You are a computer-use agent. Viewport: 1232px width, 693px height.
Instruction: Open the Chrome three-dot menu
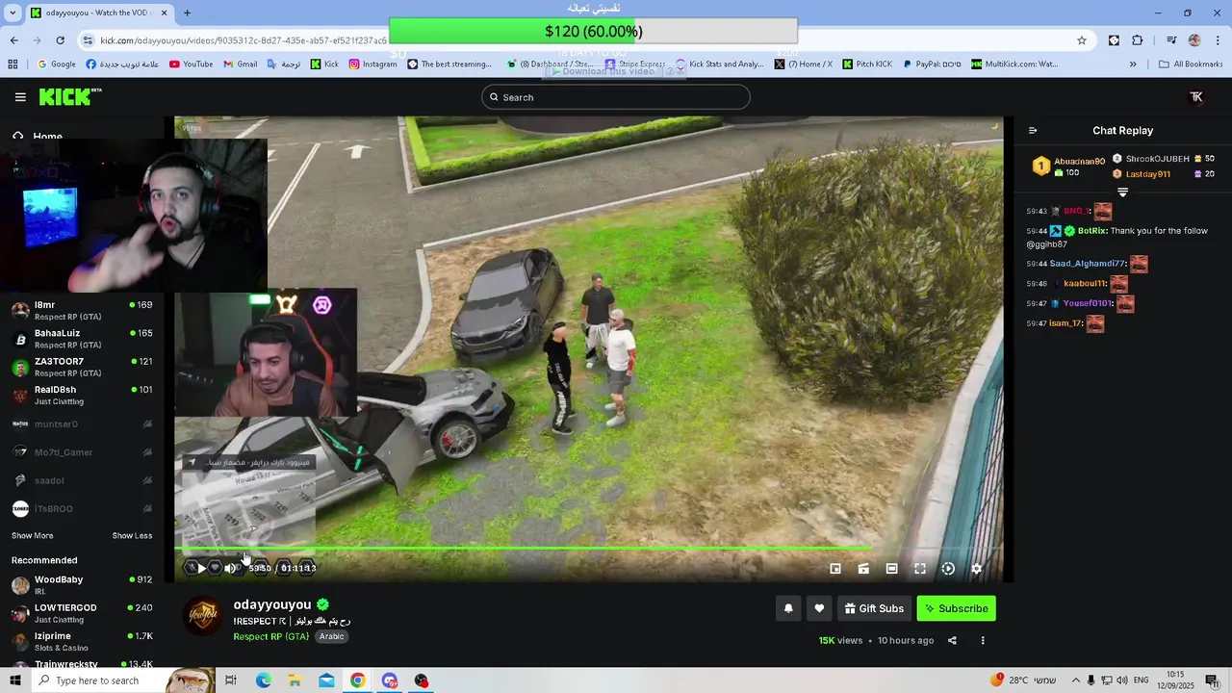pos(1218,40)
